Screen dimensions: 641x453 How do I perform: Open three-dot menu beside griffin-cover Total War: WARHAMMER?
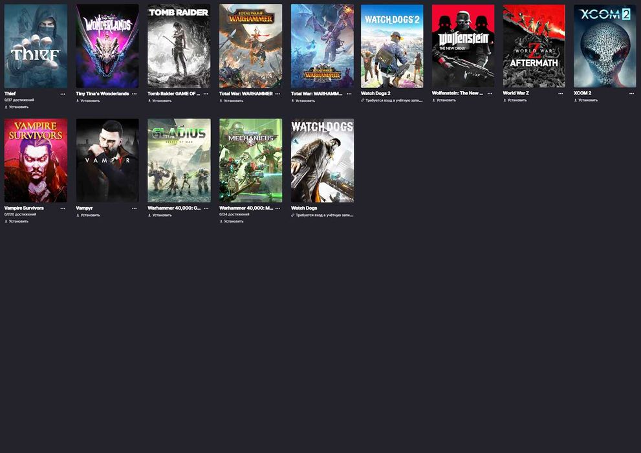click(277, 94)
